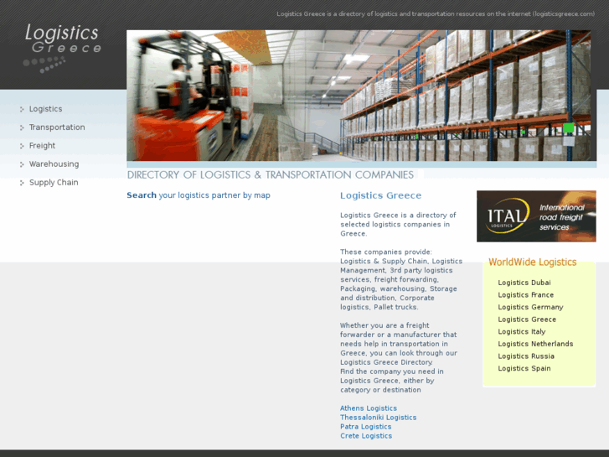
Task: Click the Logistics Greece article heading
Action: [380, 195]
